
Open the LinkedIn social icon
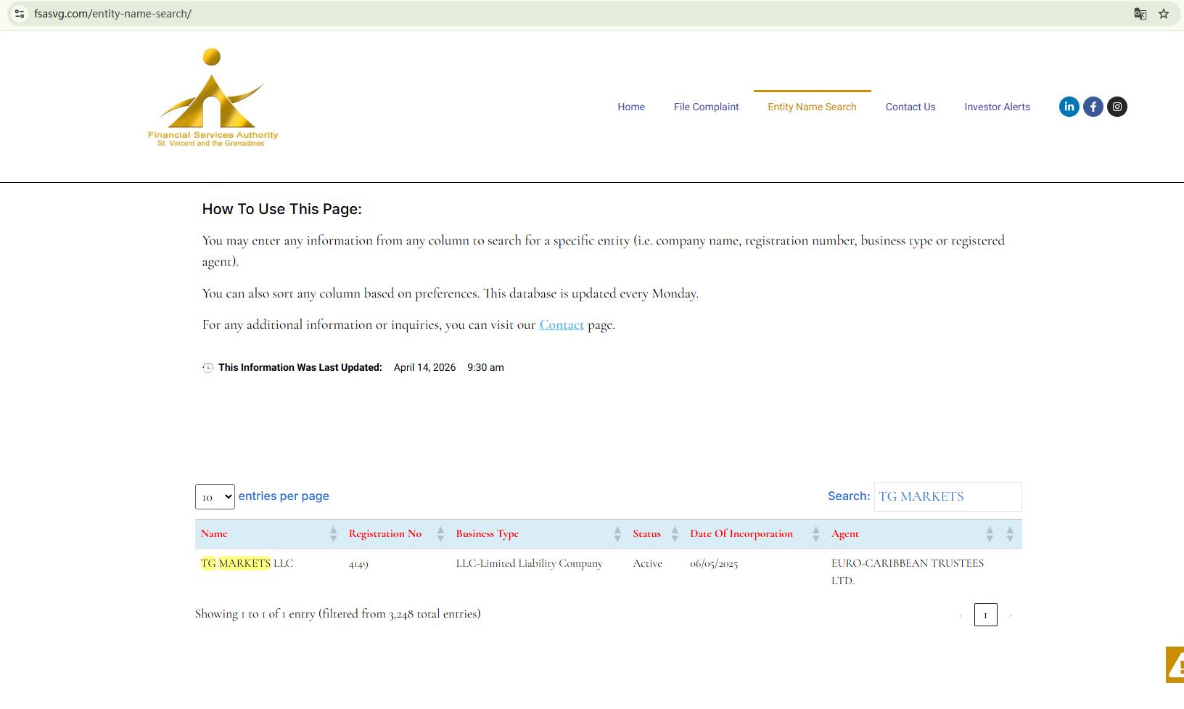coord(1069,107)
